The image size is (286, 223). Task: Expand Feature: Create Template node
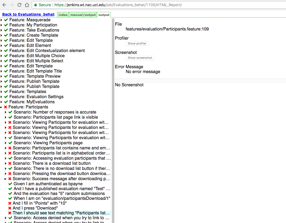point(1,35)
